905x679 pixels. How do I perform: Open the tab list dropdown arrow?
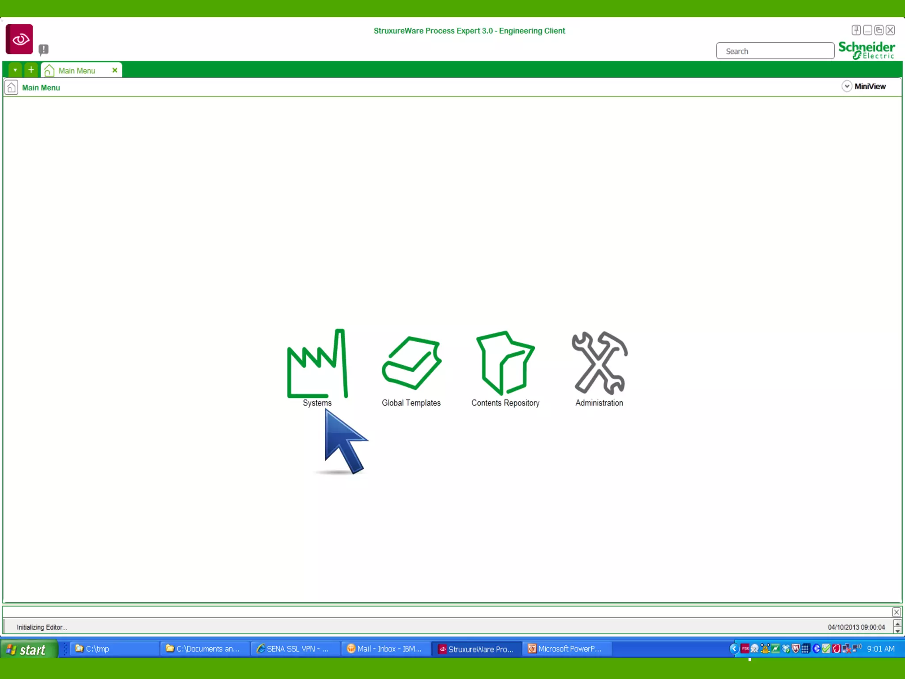pos(15,70)
